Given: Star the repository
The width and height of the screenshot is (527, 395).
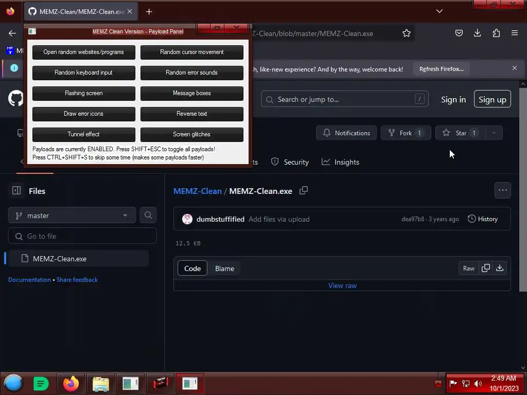Looking at the screenshot, I should [460, 133].
